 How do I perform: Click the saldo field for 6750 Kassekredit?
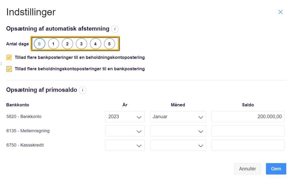(248, 145)
